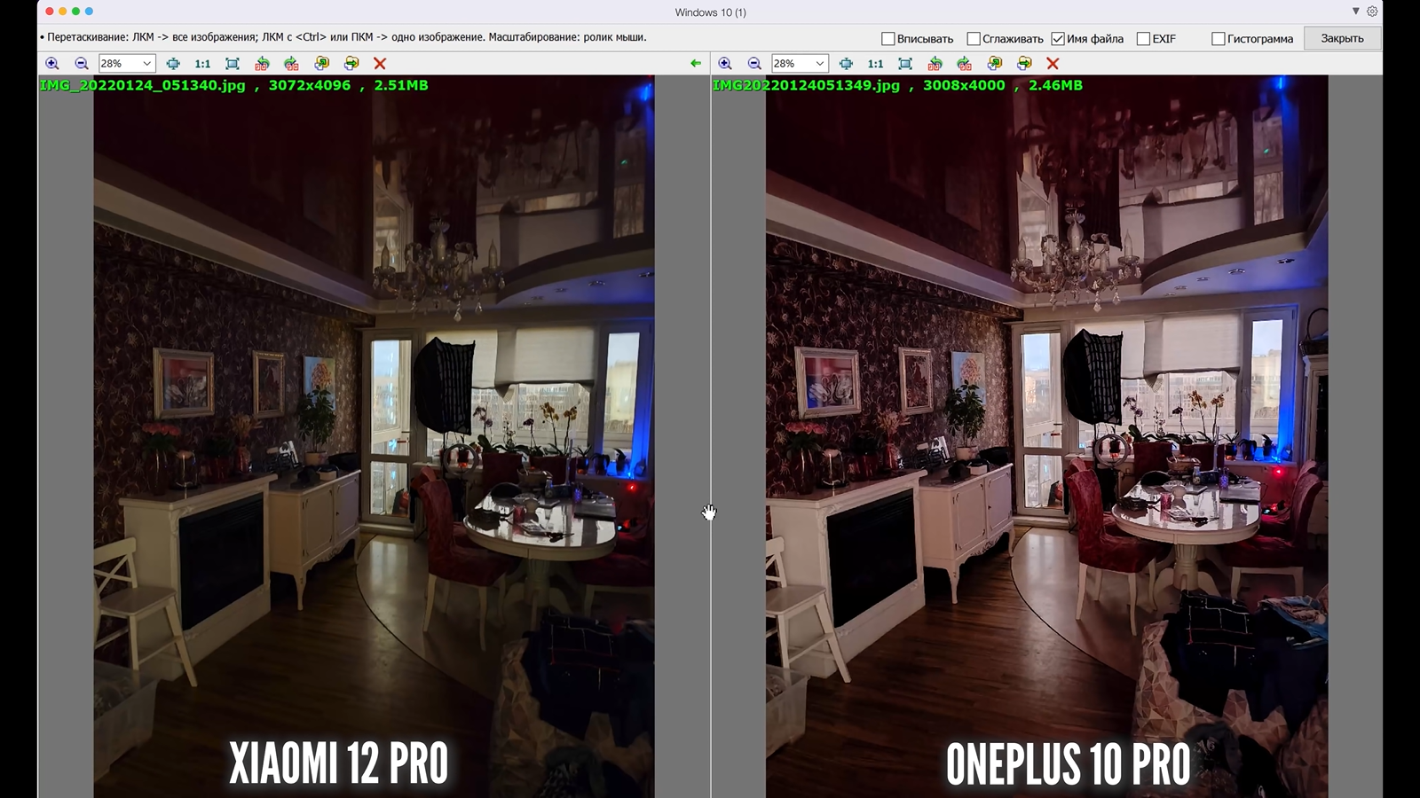Rotate the Xiaomi 12 Pro image right

coord(291,64)
